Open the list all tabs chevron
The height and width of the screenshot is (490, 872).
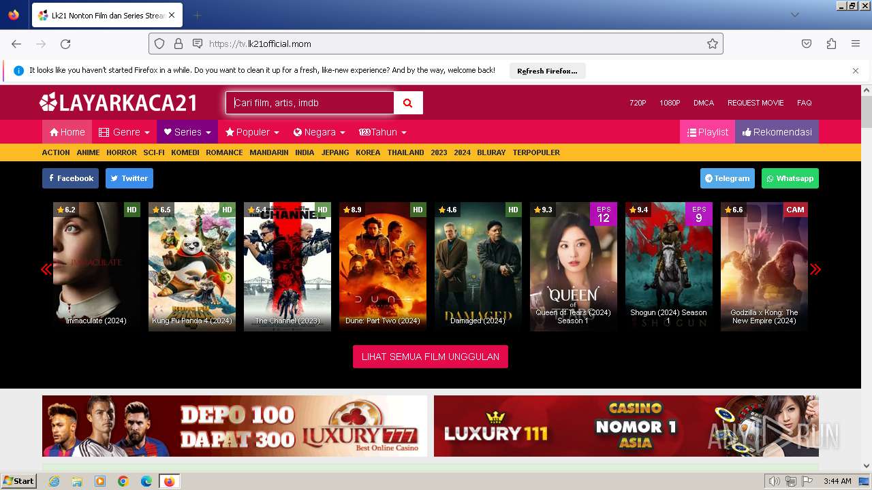click(795, 15)
